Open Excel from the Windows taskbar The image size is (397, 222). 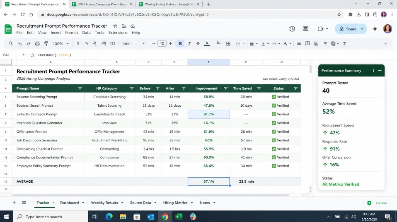(179, 217)
